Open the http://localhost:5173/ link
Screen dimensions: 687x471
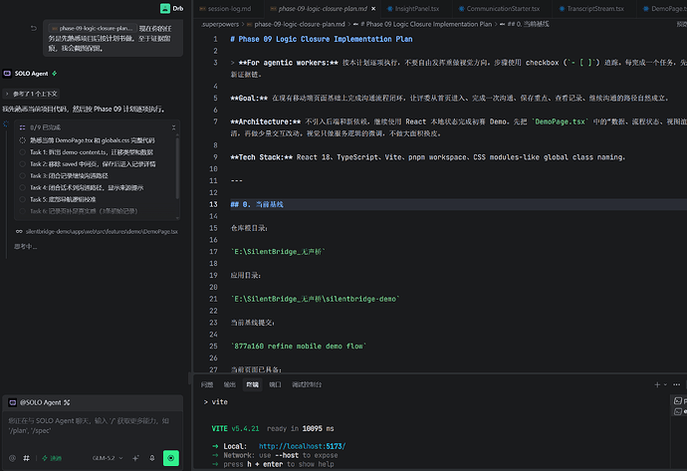(x=302, y=446)
